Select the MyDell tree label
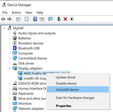The image size is (113, 112). [x=18, y=28]
